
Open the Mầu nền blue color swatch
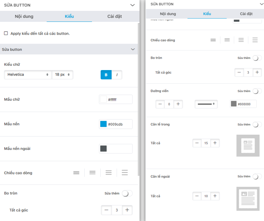[103, 124]
